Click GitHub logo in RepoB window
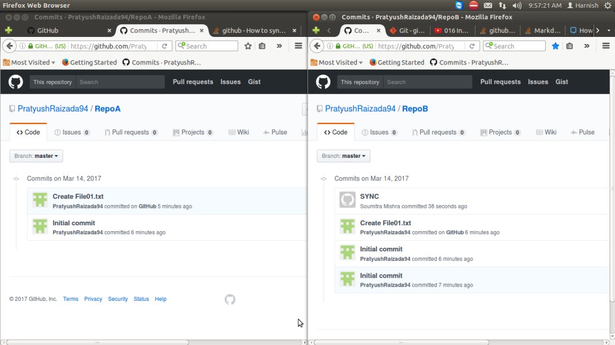 323,82
